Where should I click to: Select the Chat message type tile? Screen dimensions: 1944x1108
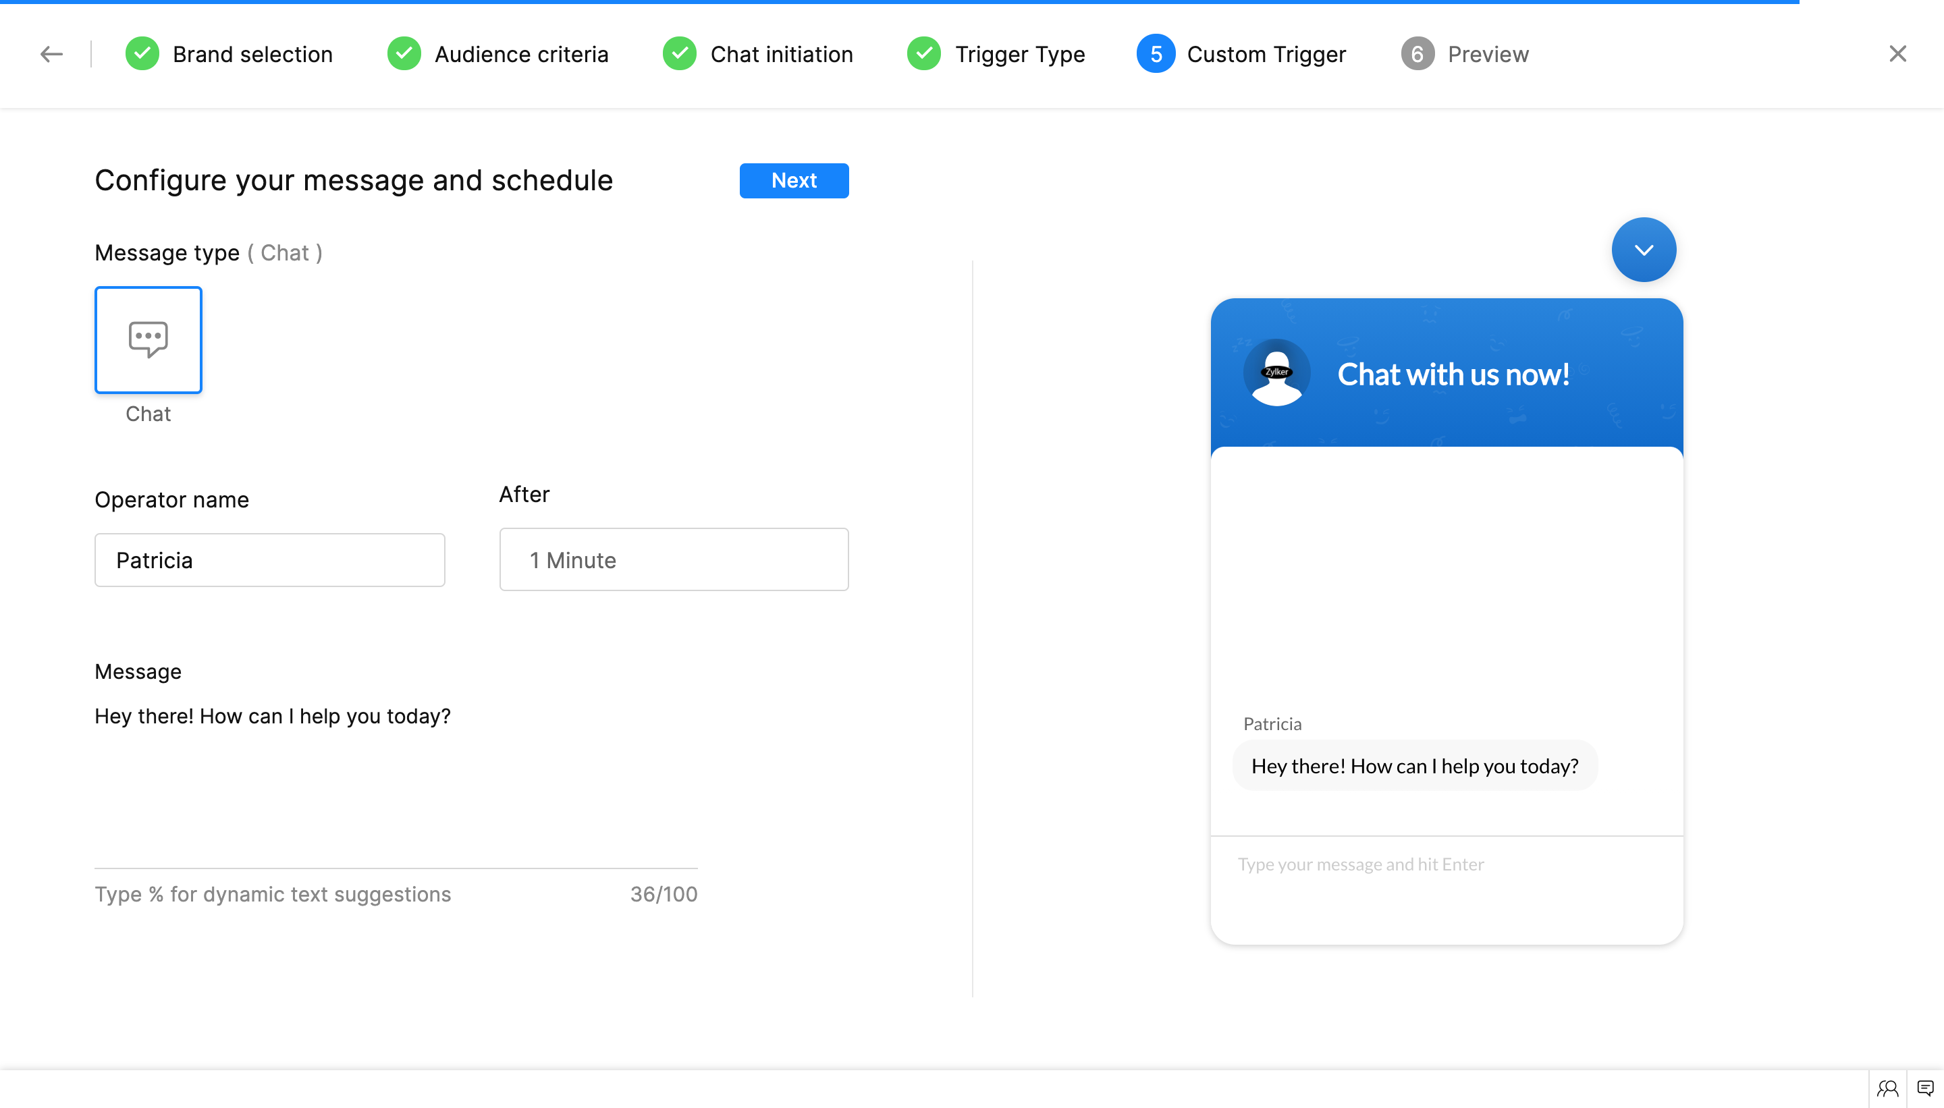[x=148, y=340]
